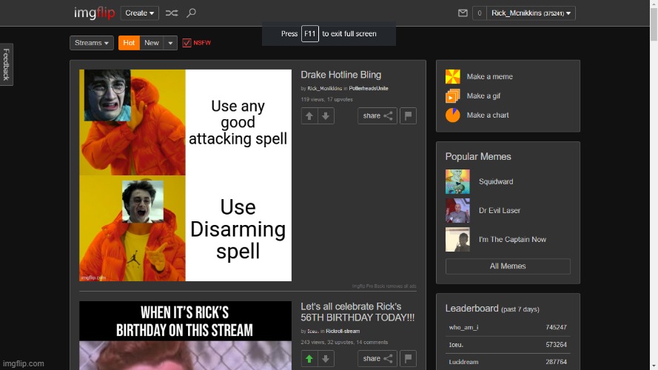Viewport: 658px width, 370px height.
Task: Open the notifications count box
Action: 479,13
